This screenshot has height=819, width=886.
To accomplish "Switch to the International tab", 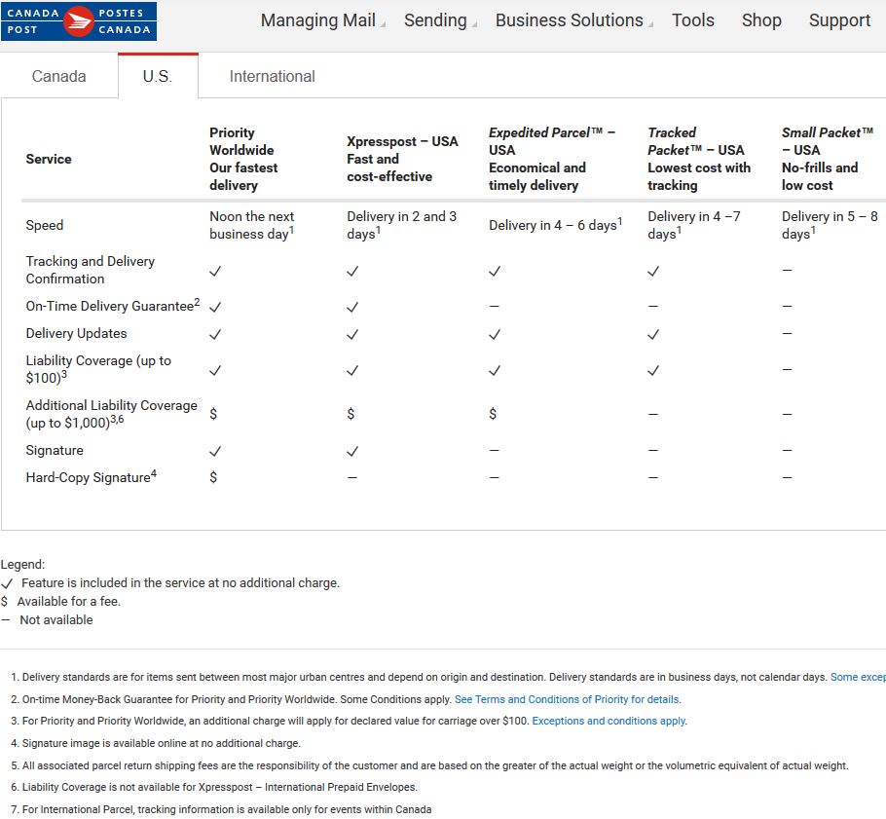I will [x=273, y=76].
